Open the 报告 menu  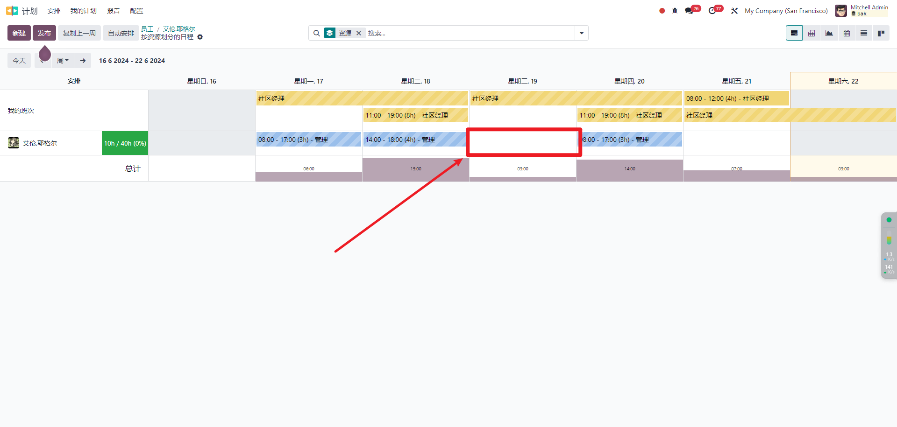113,11
